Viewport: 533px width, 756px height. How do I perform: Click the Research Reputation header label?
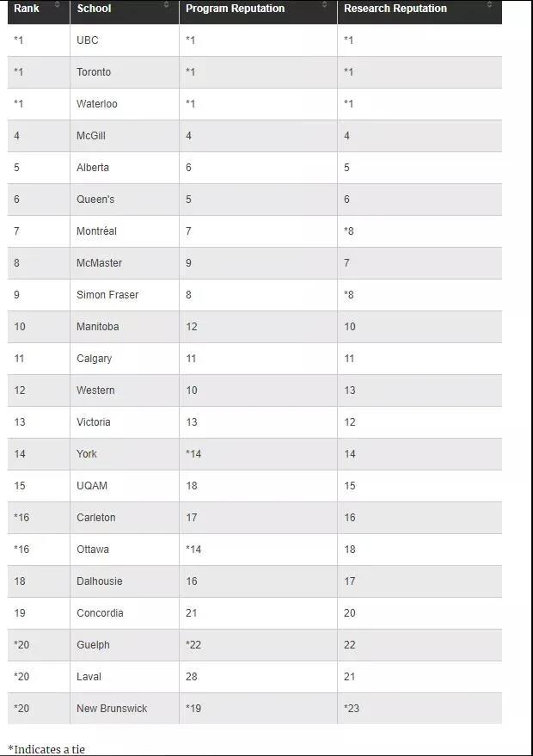point(395,9)
